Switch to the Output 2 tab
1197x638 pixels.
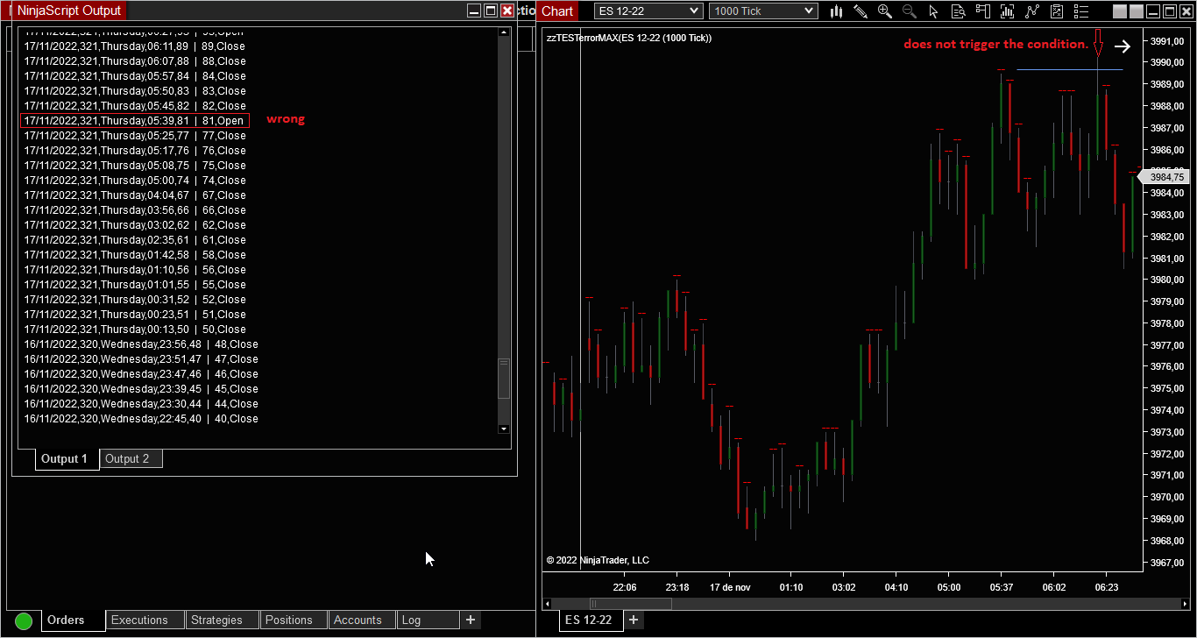(x=131, y=459)
